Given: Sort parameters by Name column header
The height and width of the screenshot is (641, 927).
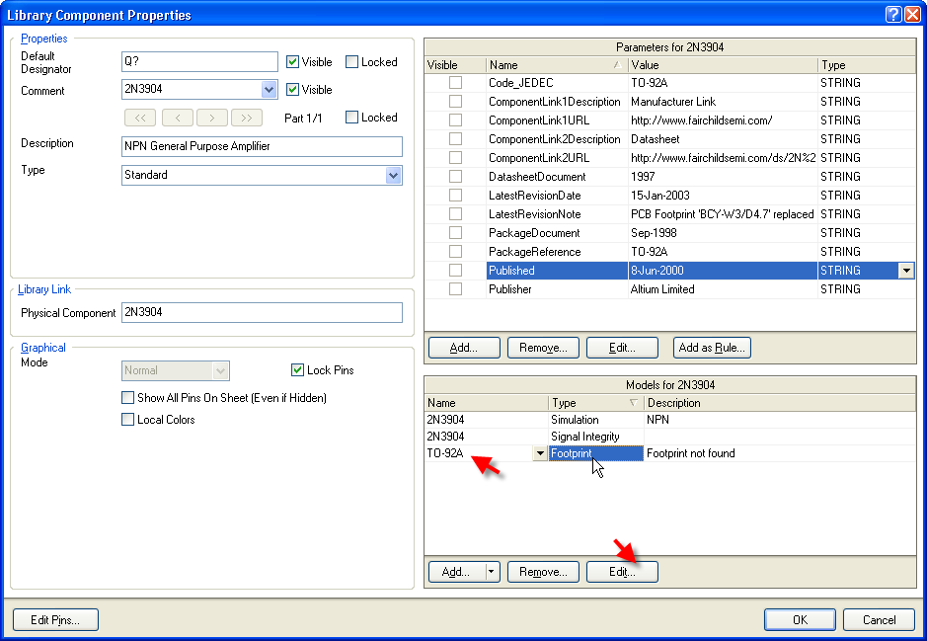Looking at the screenshot, I should 556,65.
